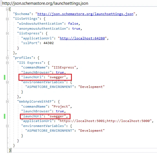Click the sslPort value 44302
Image resolution: width=157 pixels, height=155 pixels.
[49, 43]
